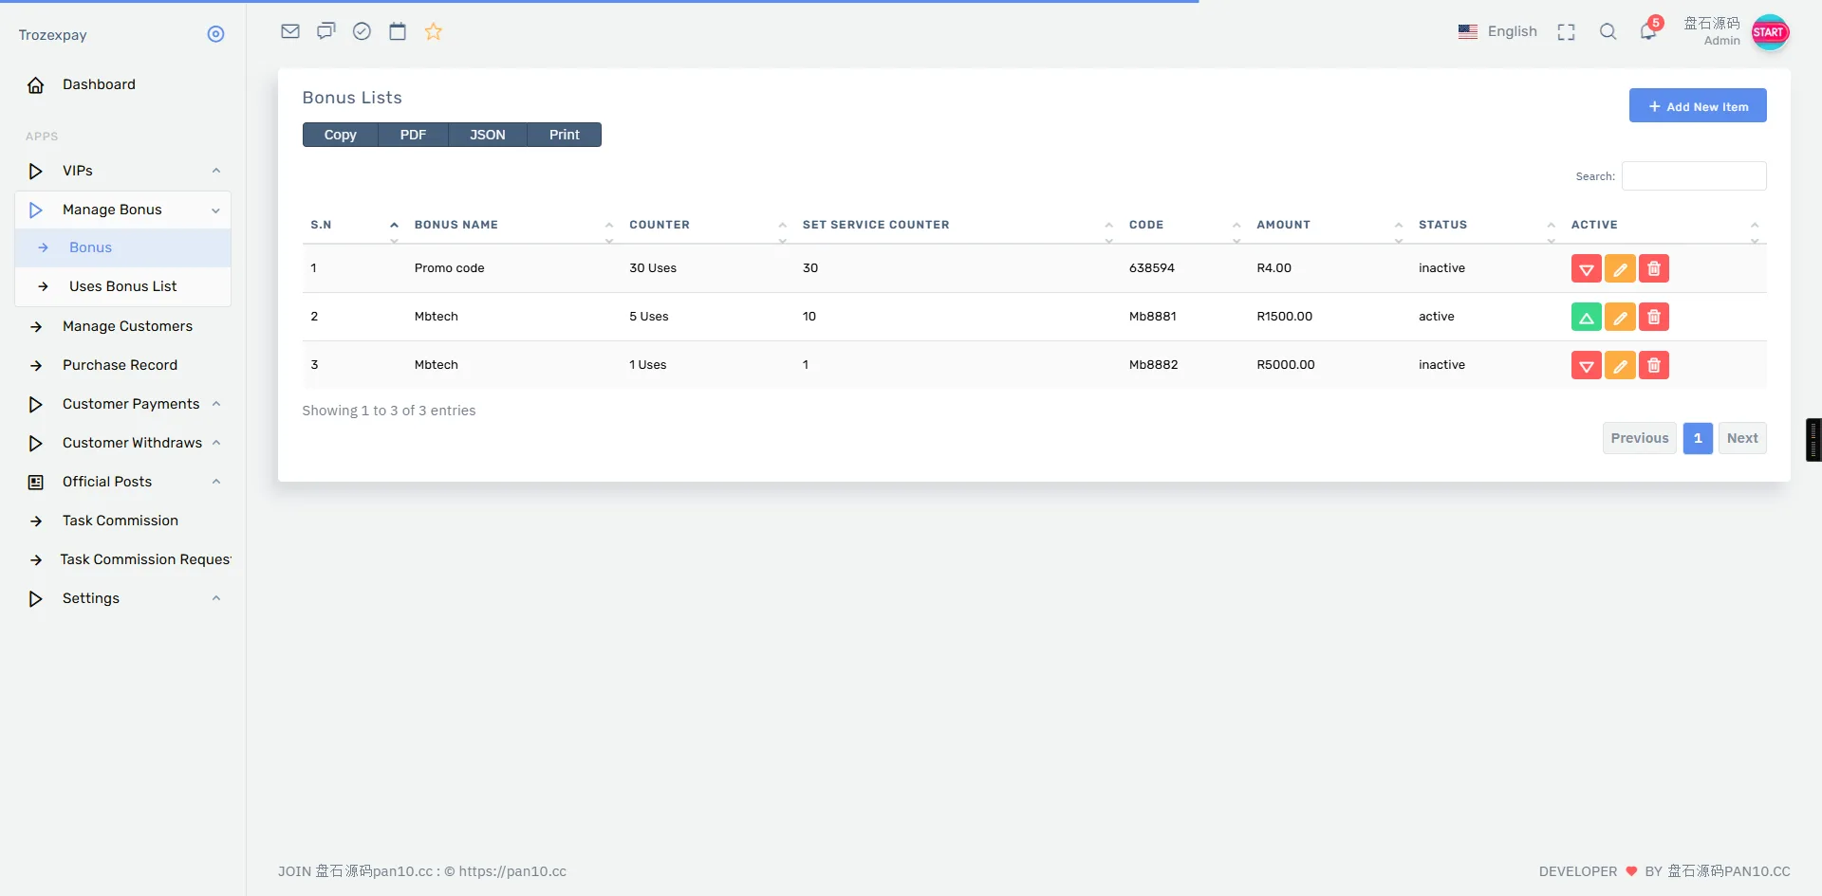Open the START admin profile avatar

pos(1770,32)
